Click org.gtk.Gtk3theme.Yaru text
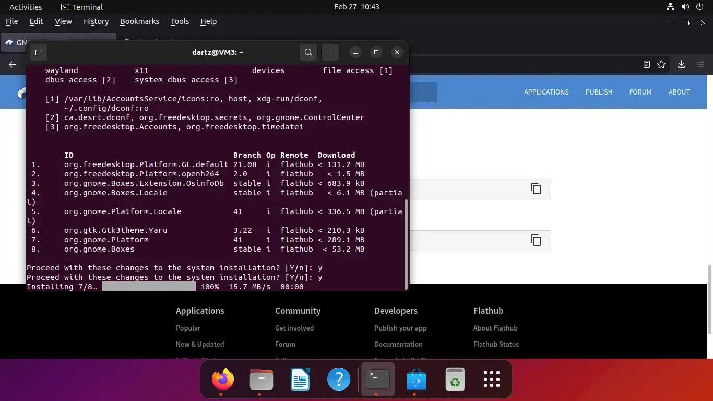Image resolution: width=713 pixels, height=401 pixels. point(115,230)
